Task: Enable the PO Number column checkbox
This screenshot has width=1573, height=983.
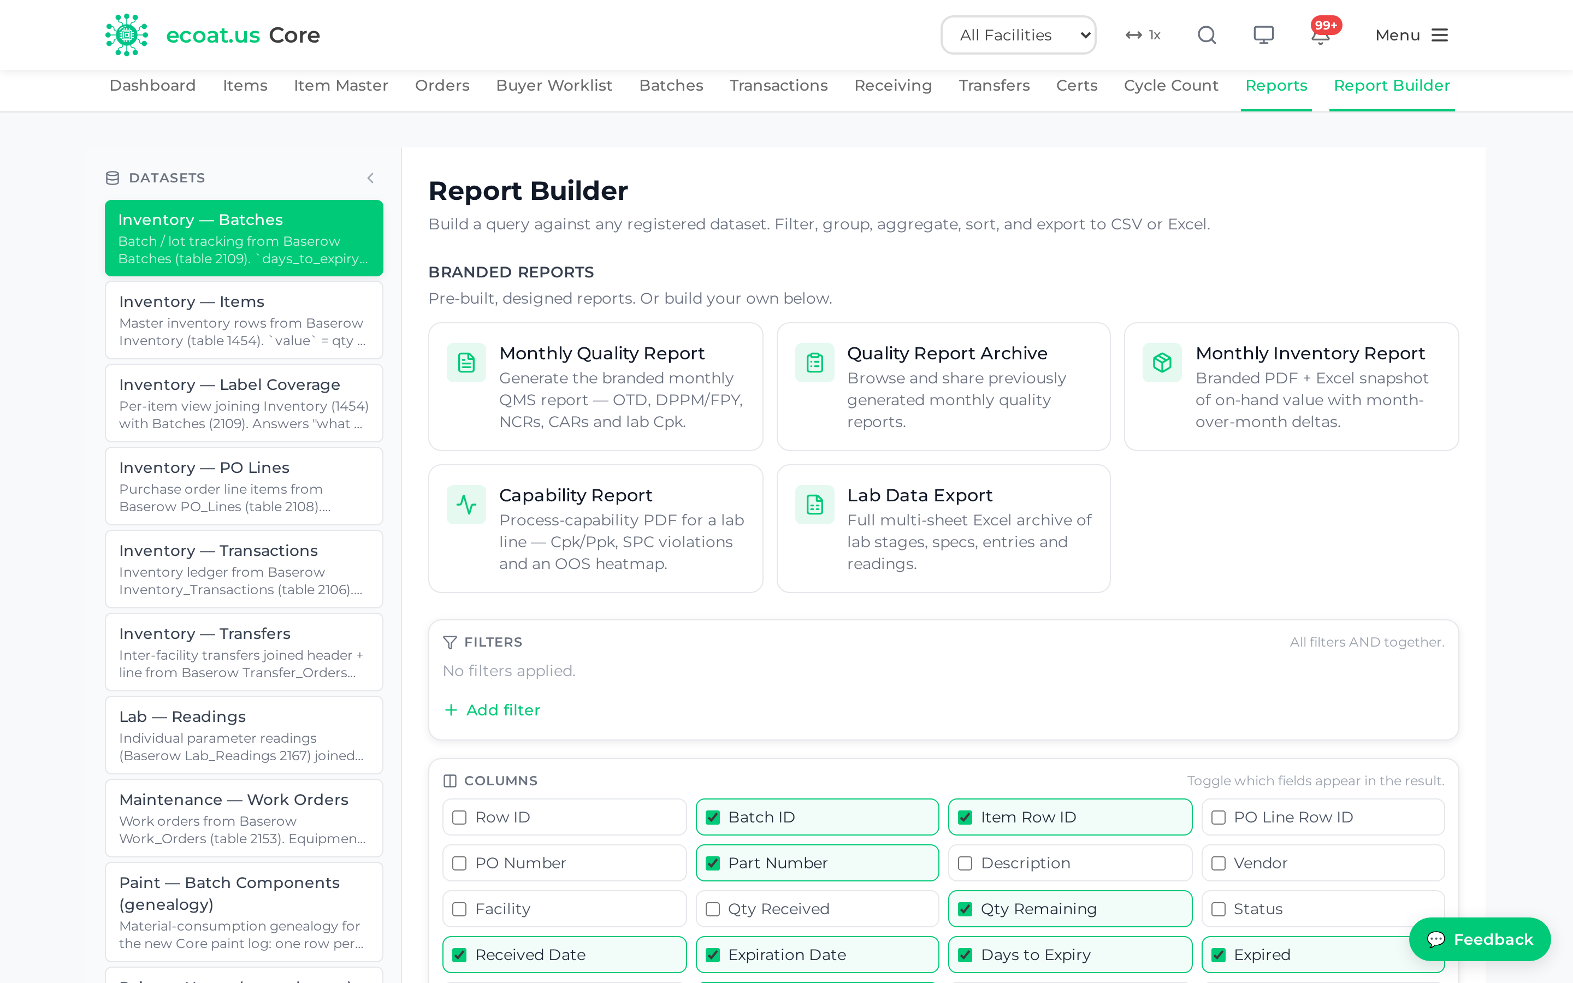Action: (459, 863)
